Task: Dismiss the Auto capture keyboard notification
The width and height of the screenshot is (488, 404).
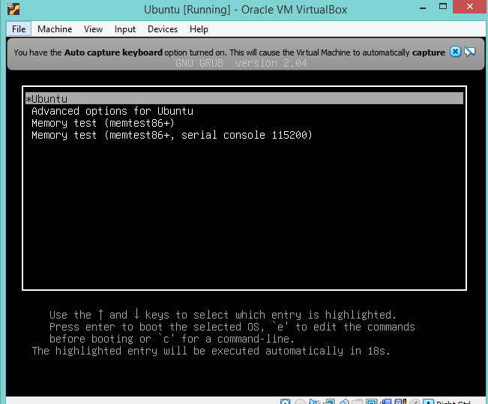Action: [x=455, y=52]
